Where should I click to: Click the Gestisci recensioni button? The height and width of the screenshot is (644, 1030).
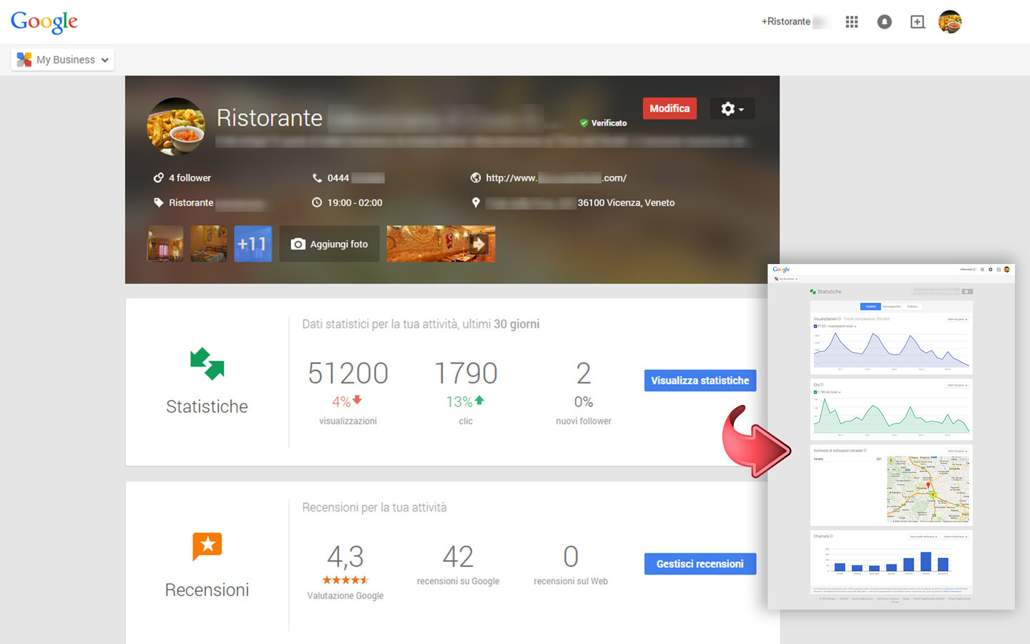(700, 564)
